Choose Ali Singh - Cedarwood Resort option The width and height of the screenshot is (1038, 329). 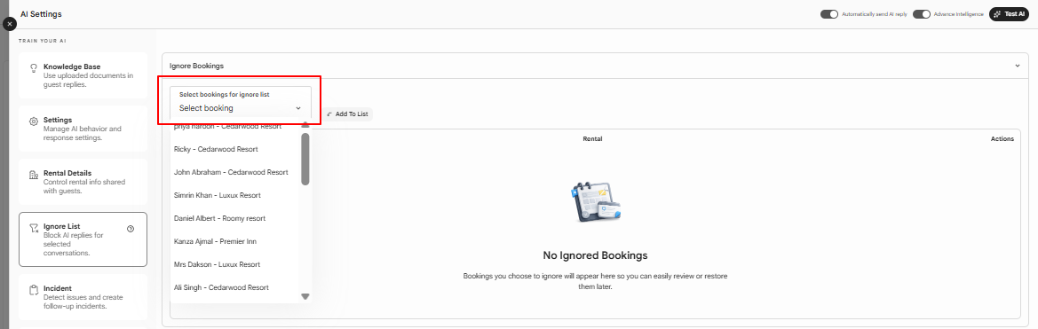tap(235, 287)
